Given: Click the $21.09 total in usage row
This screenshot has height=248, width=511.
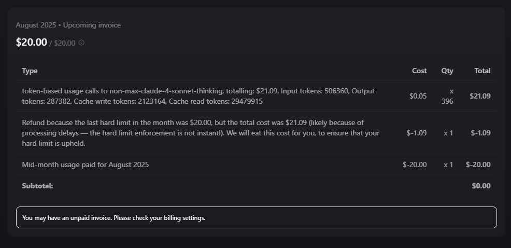Looking at the screenshot, I should 480,96.
